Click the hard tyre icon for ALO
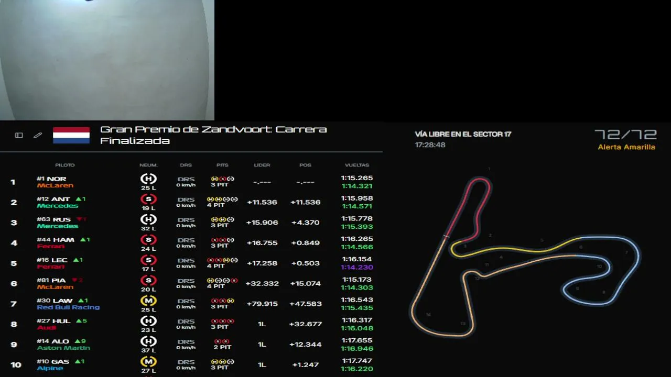Screen dimensions: 671x377 click(148, 341)
